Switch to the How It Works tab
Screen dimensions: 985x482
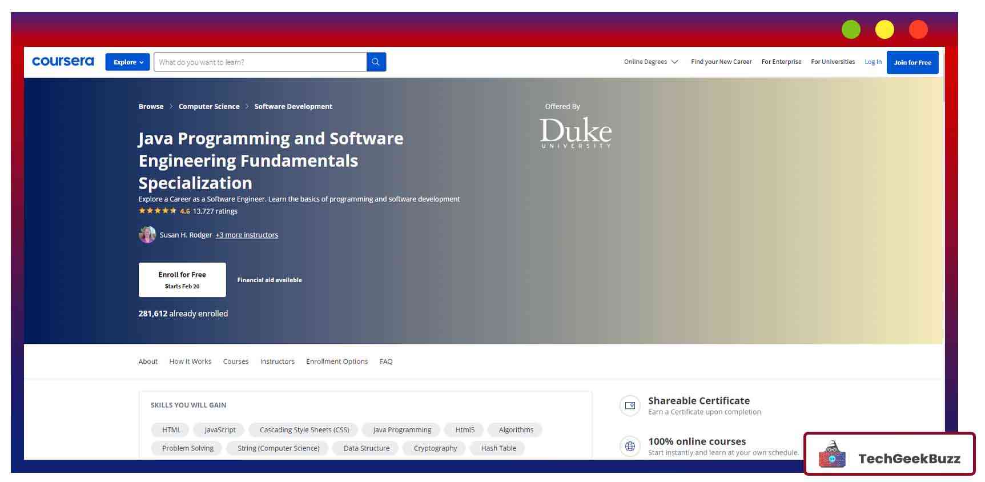point(190,361)
